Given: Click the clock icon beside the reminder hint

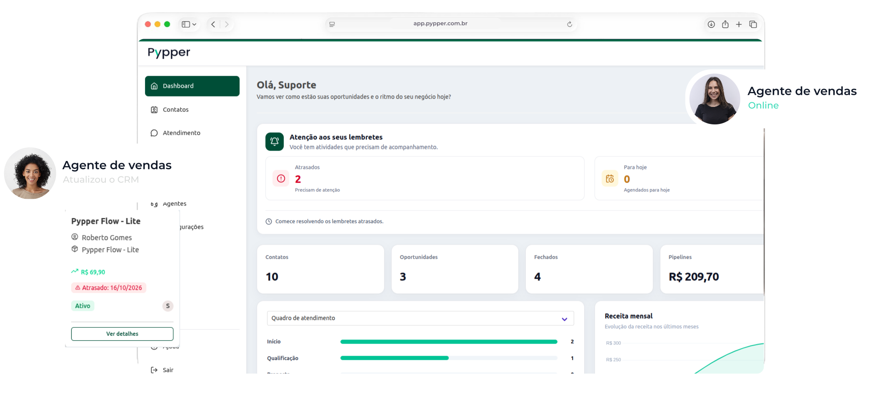Looking at the screenshot, I should click(269, 222).
